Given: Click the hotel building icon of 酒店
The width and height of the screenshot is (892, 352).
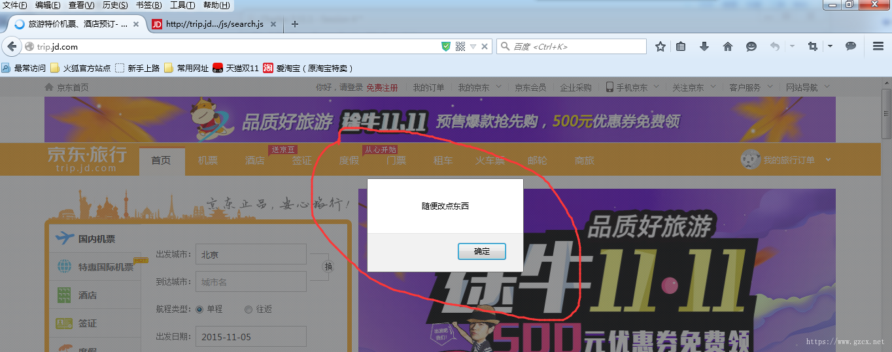Looking at the screenshot, I should click(64, 295).
